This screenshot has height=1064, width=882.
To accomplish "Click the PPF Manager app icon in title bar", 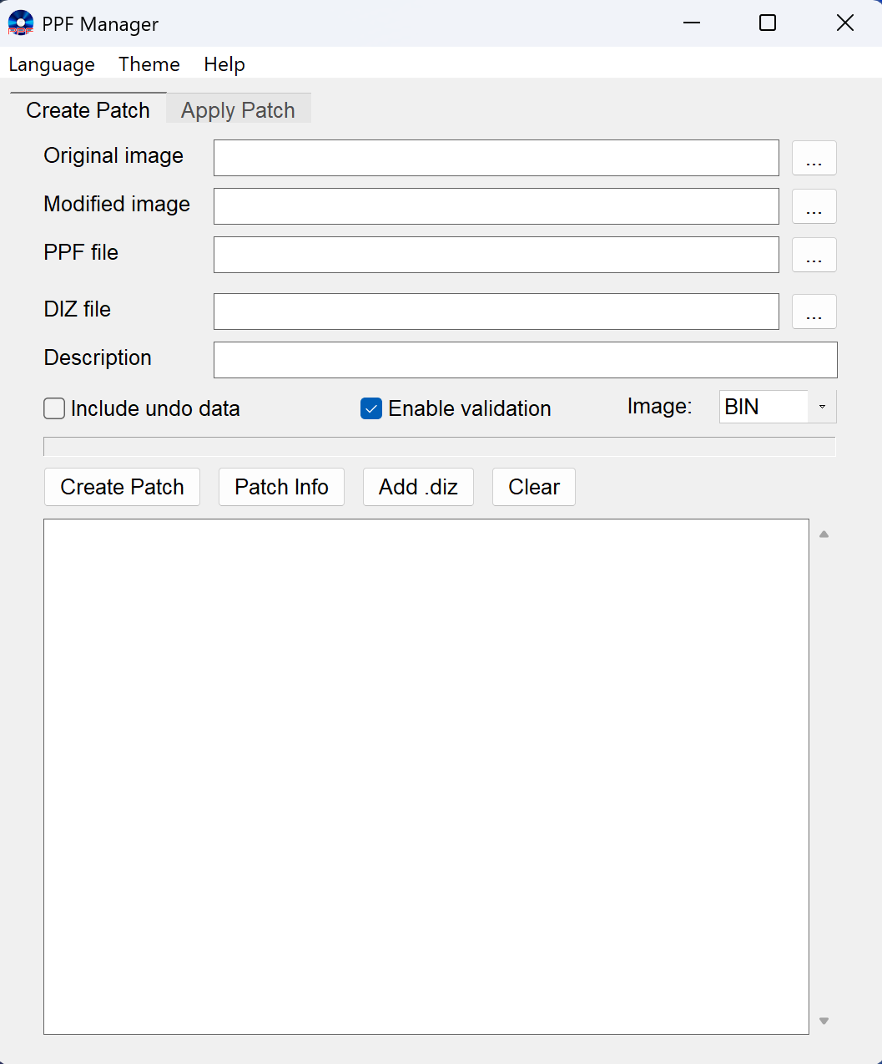I will click(21, 23).
